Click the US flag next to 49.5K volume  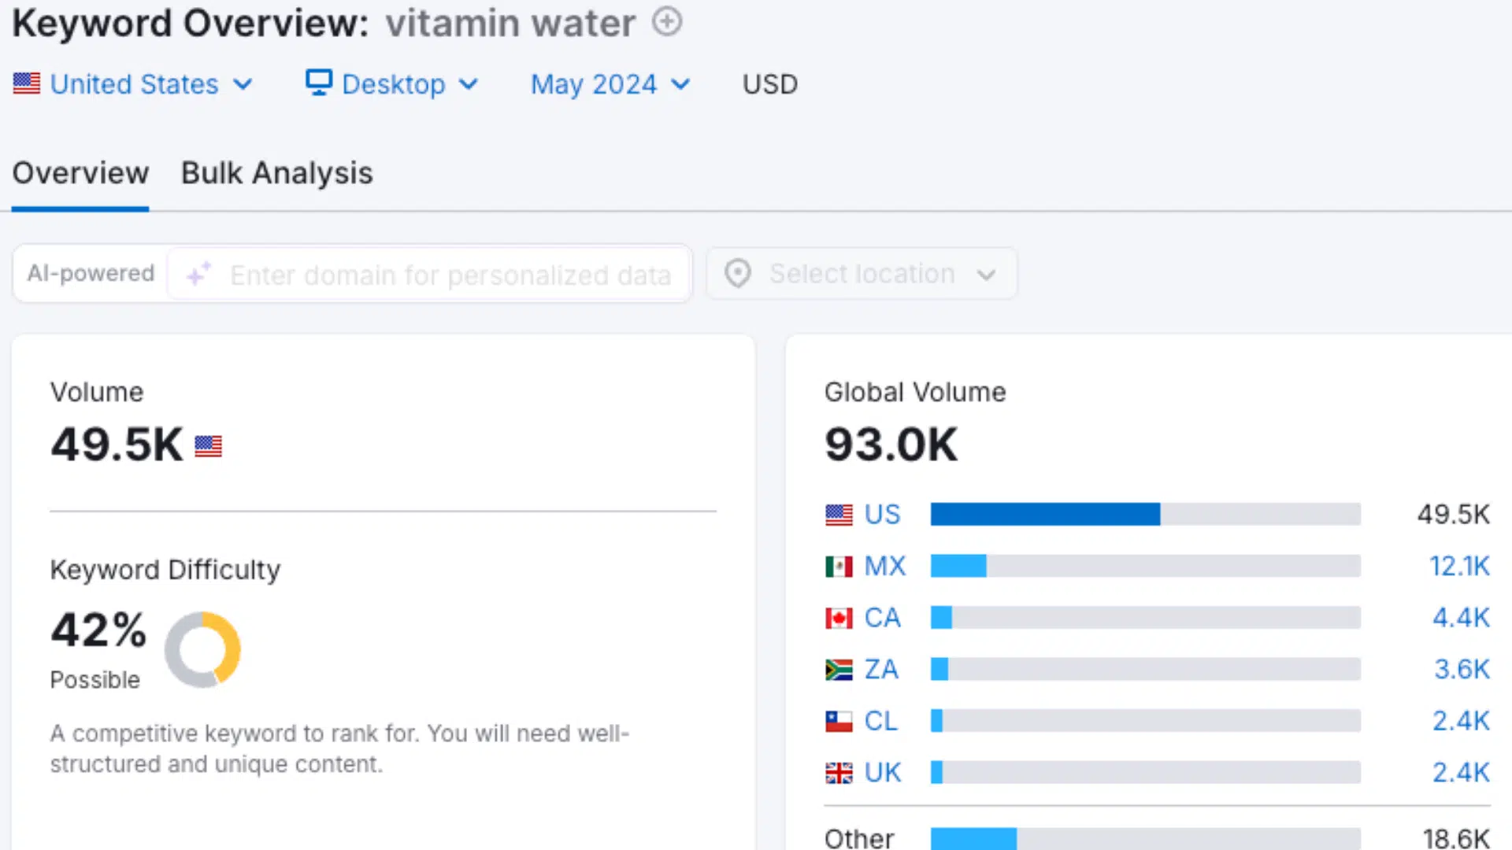click(208, 445)
